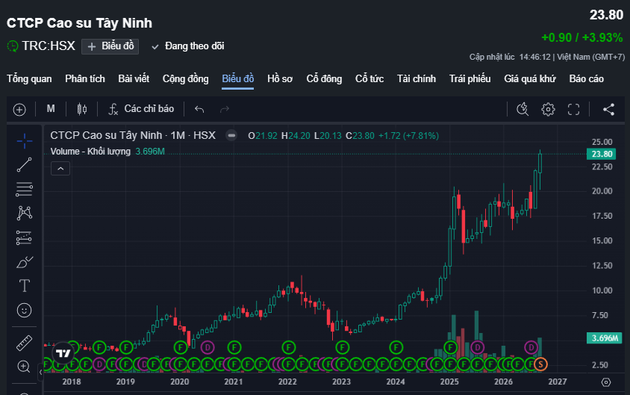Change the candlestick chart style
Screen dimensions: 630x395
(x=81, y=109)
